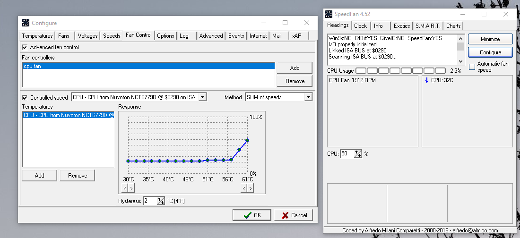The height and width of the screenshot is (238, 520).
Task: Click the log scrollbar up arrow in SpeedFan
Action: 460,38
